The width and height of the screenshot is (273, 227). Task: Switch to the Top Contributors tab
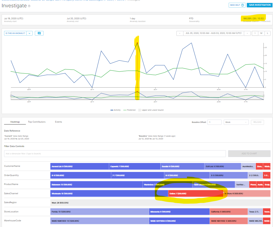(x=36, y=122)
